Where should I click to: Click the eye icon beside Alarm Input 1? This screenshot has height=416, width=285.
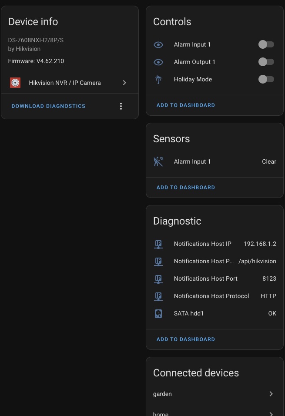coord(158,44)
